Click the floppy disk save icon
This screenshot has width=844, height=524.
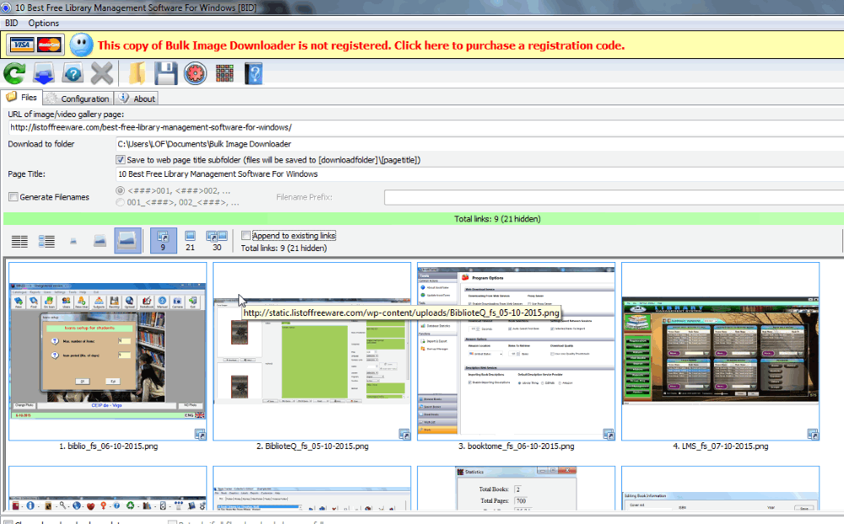pyautogui.click(x=165, y=73)
